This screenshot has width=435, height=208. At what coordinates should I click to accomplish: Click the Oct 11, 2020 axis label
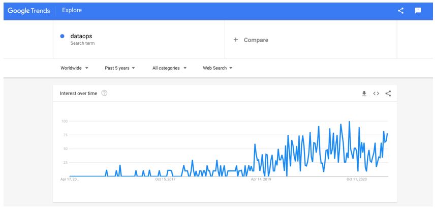(x=357, y=180)
